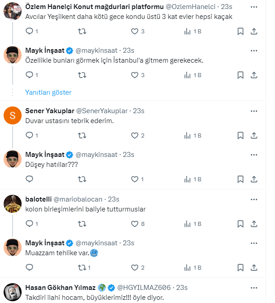Share Özlem Hanelçi's tweet
This screenshot has width=275, height=303.
(254, 32)
